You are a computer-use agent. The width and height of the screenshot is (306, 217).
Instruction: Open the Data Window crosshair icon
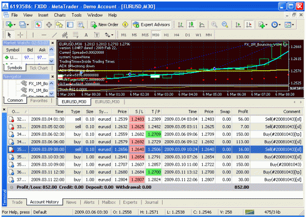(49, 25)
